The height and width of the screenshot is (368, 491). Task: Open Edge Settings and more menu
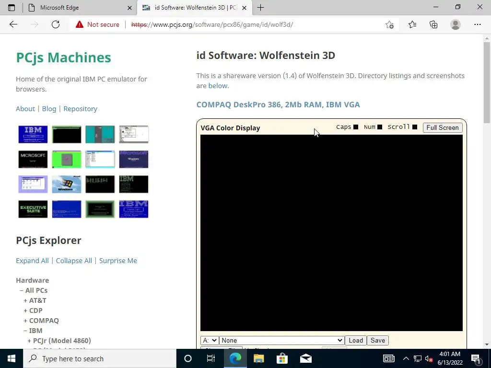point(477,24)
